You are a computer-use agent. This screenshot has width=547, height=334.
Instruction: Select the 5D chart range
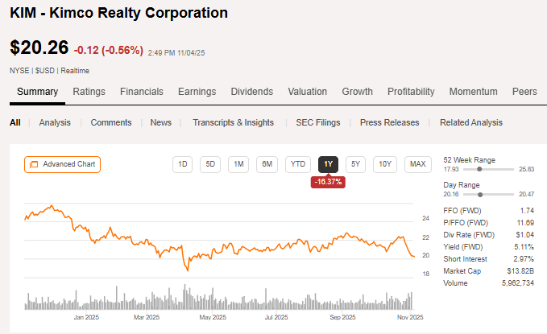(x=210, y=164)
